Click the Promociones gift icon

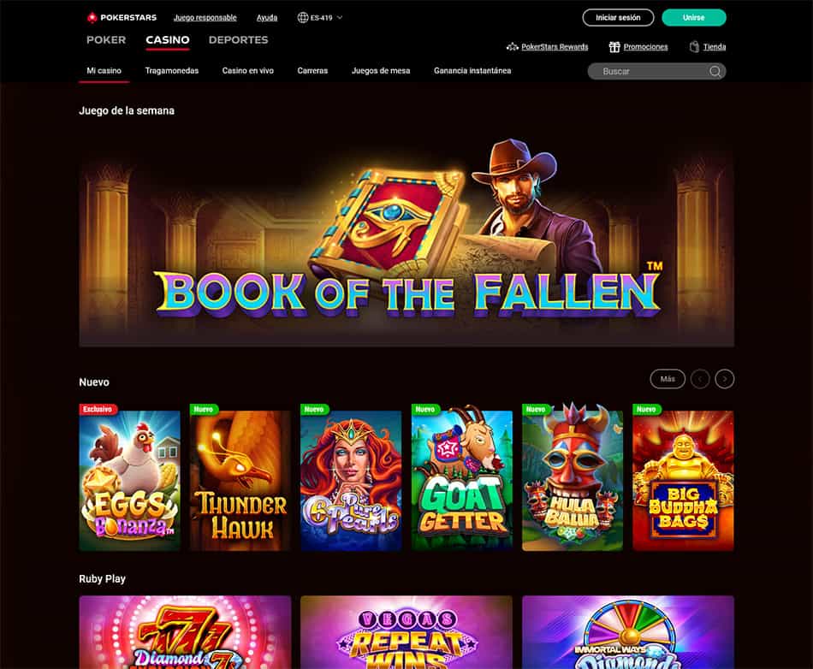614,47
